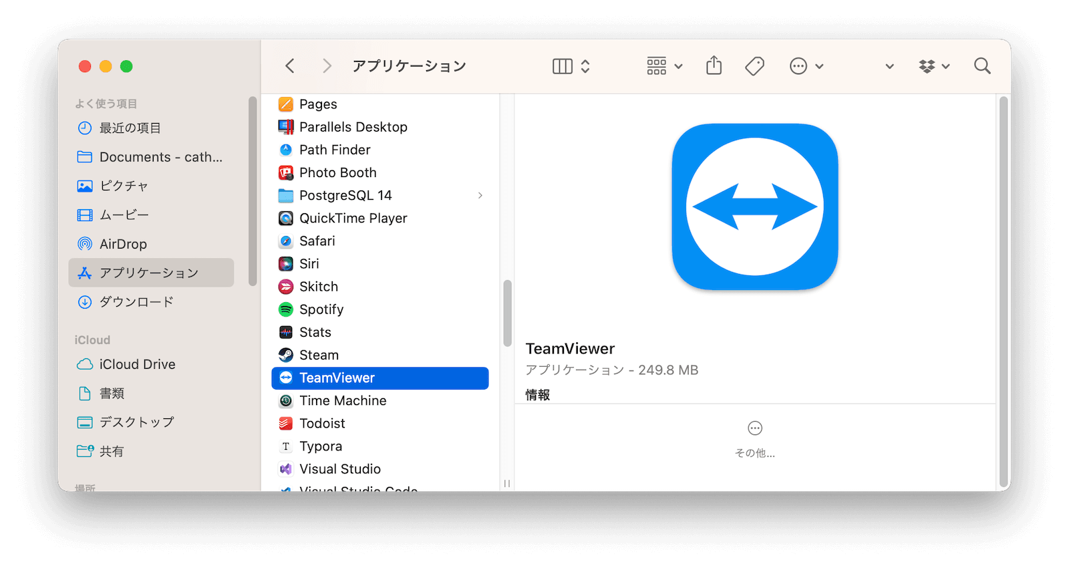Select the Spotify name in list
Viewport: 1069px width, 568px height.
321,309
